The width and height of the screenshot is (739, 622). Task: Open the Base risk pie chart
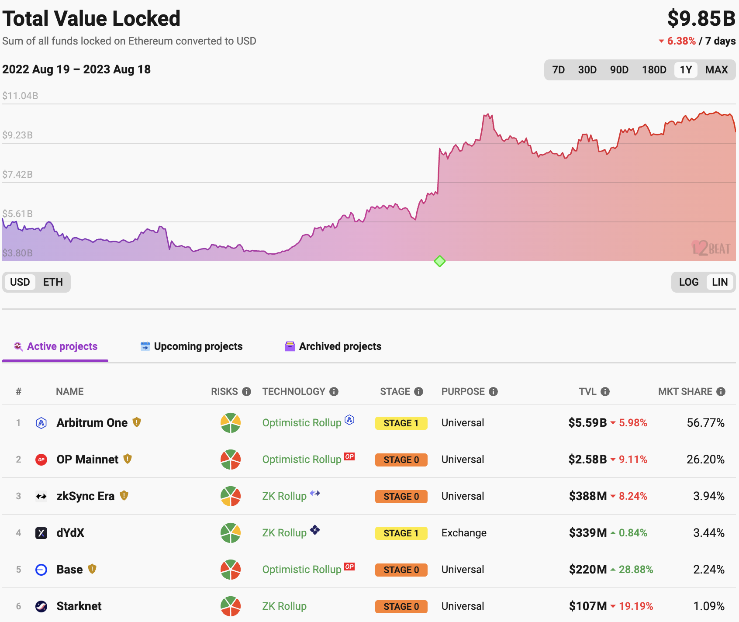[231, 570]
